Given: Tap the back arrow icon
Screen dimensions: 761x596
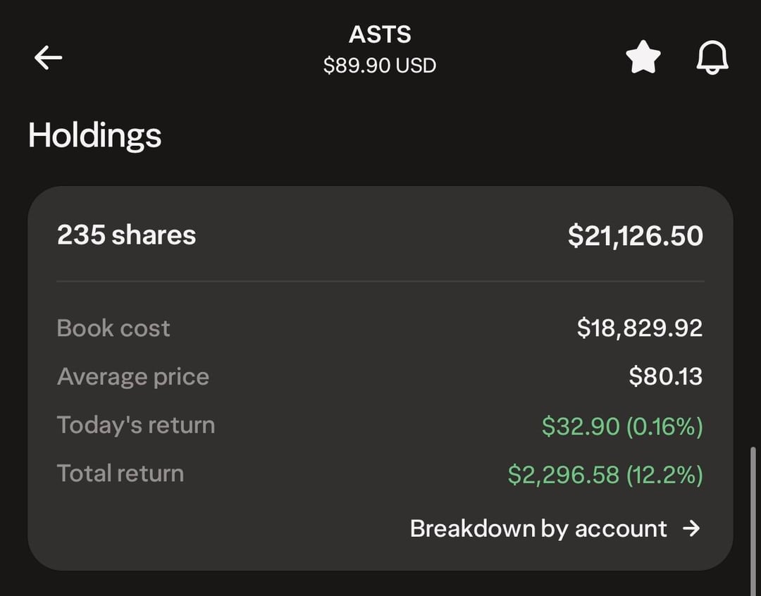Looking at the screenshot, I should coord(48,58).
